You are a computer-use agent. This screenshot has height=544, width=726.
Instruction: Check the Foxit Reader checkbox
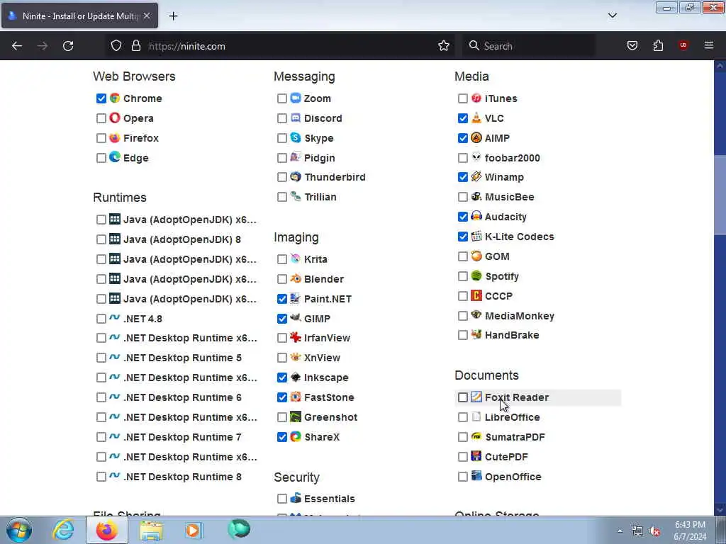coord(462,397)
